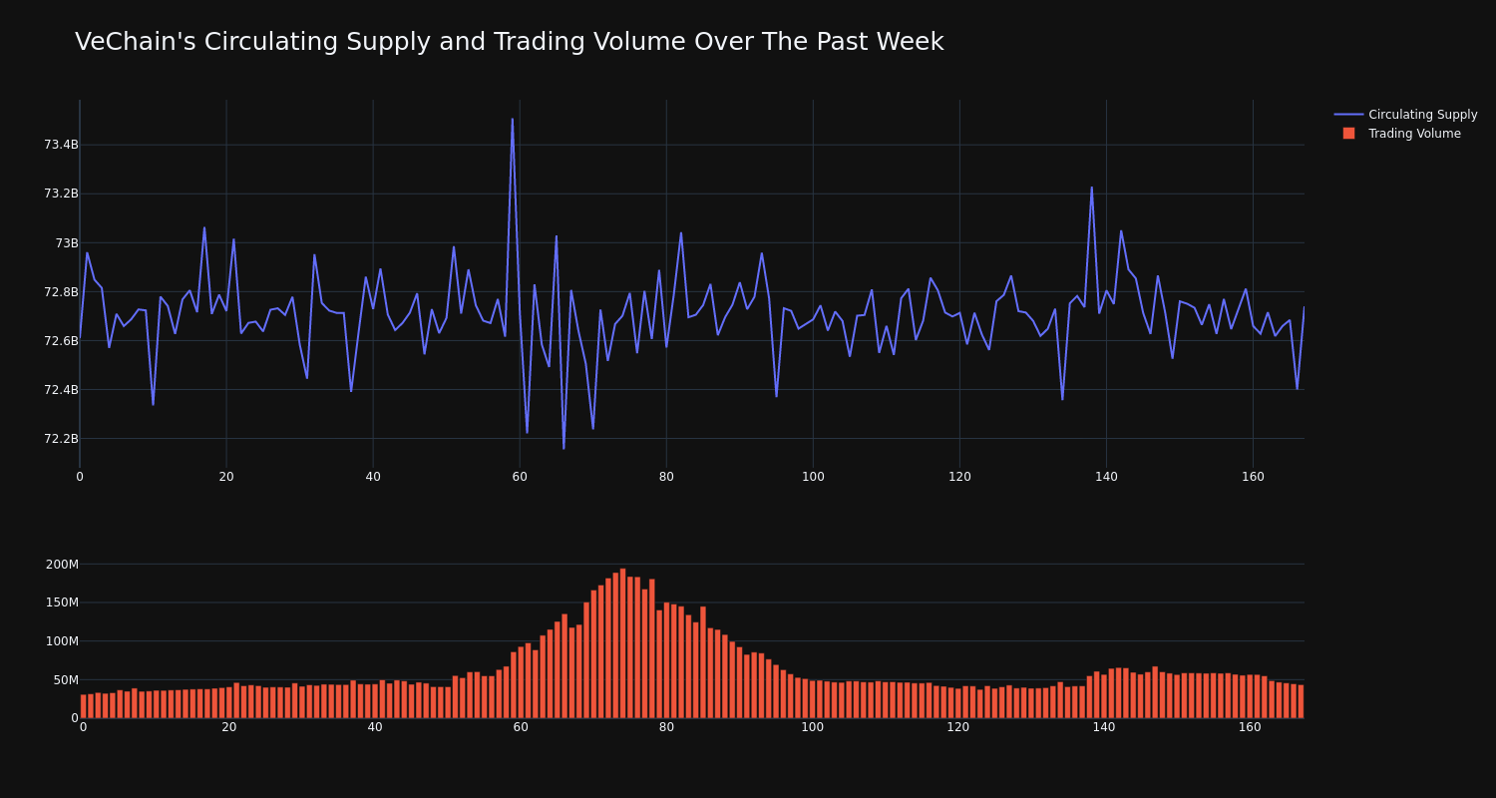Screen dimensions: 1496x798
Task: Toggle the Circulating Supply legend entry
Action: (1406, 115)
